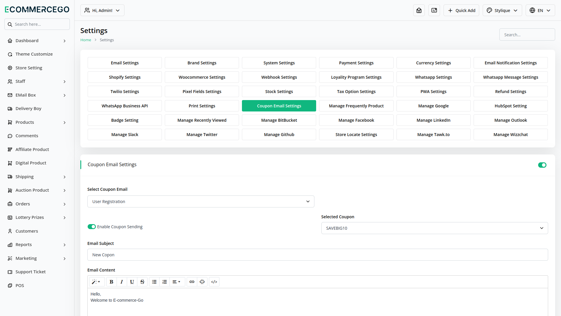Image resolution: width=561 pixels, height=316 pixels.
Task: Focus the sidebar Search here field
Action: 37,24
